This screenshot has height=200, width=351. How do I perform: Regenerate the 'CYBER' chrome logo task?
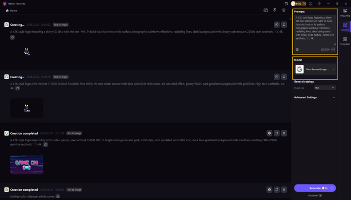click(x=284, y=76)
